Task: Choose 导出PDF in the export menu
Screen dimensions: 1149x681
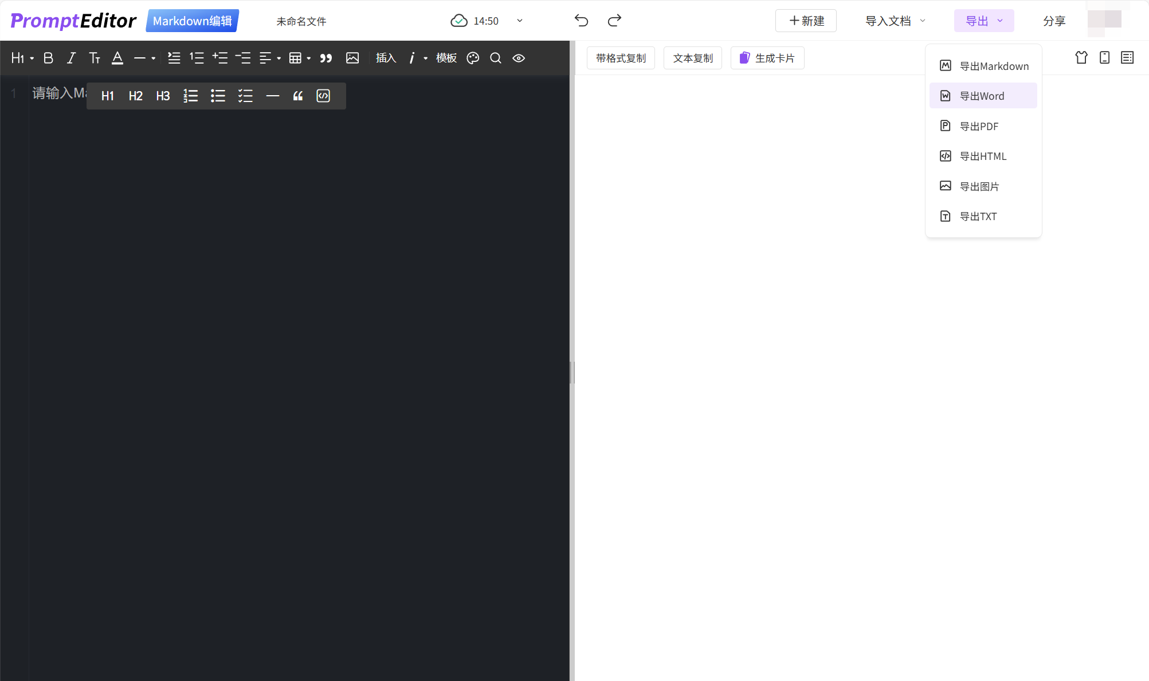Action: tap(979, 126)
